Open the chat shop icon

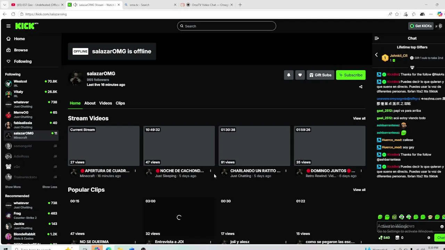pos(397,238)
